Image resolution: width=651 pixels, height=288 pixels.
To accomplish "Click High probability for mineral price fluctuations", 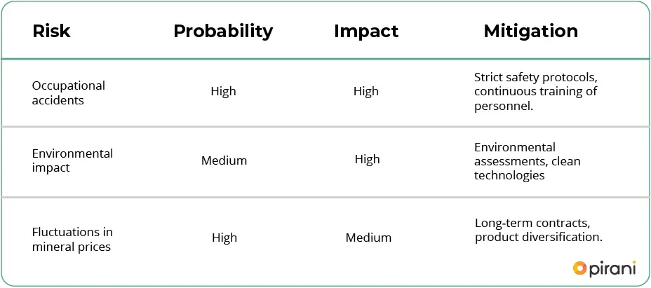I will click(224, 238).
